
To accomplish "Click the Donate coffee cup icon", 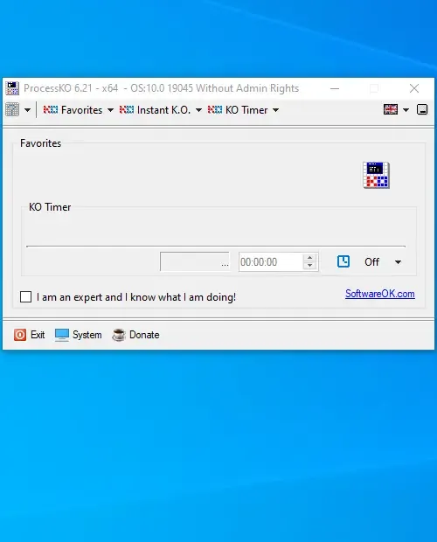I will pos(119,335).
